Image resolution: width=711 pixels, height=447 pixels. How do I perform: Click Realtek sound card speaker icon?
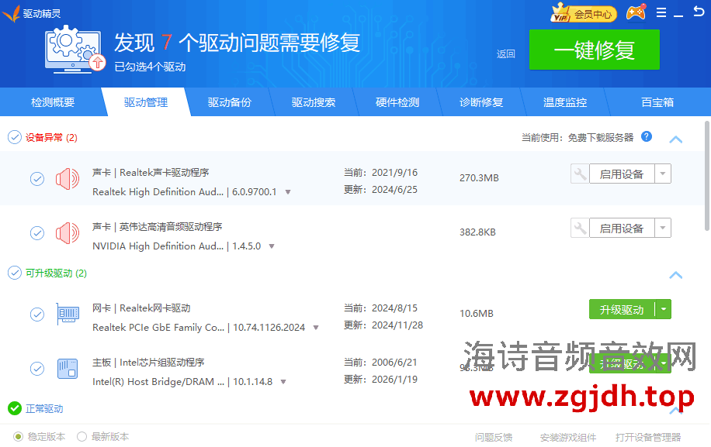coord(67,179)
